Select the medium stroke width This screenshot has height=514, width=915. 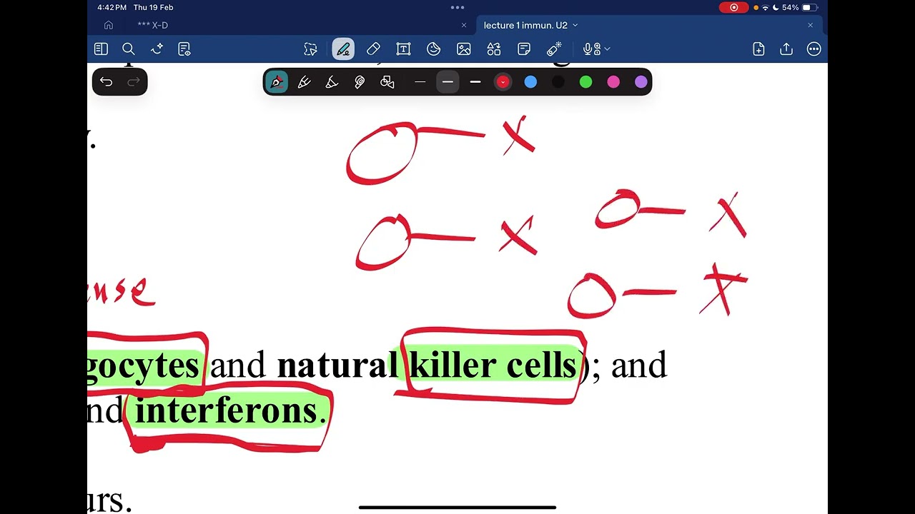pyautogui.click(x=447, y=82)
